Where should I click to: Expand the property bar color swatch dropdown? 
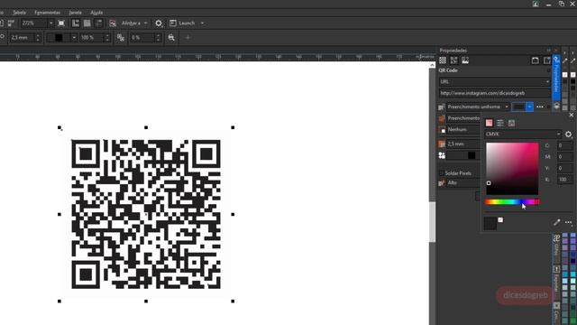74,38
